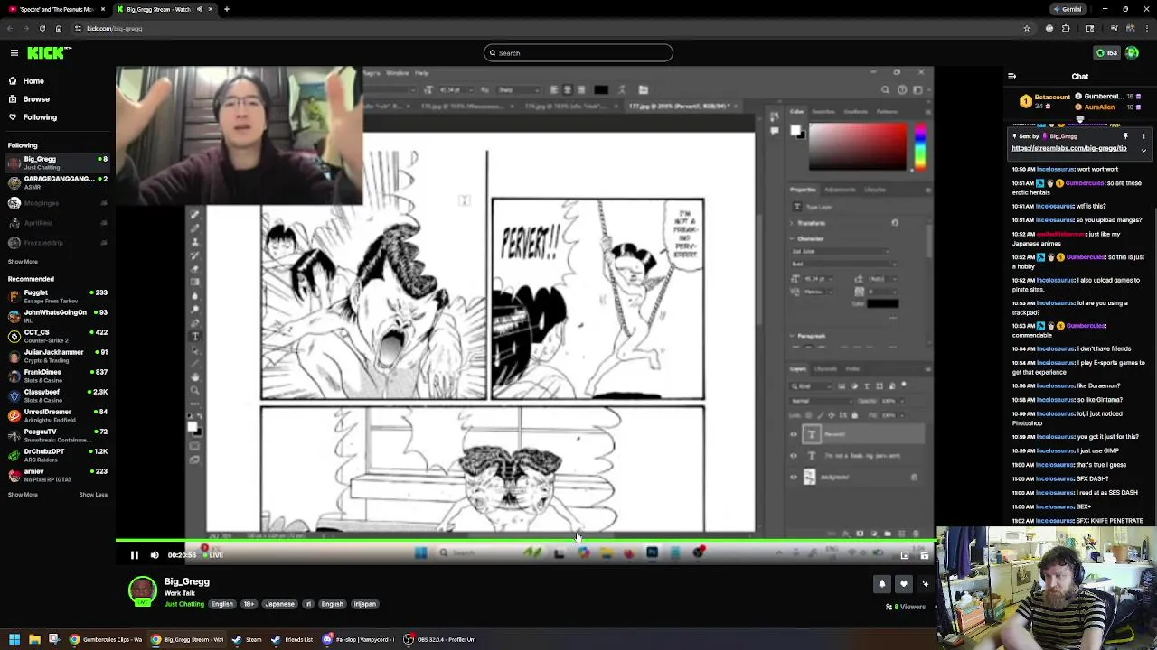Open the Kick points balance 153

[1107, 53]
